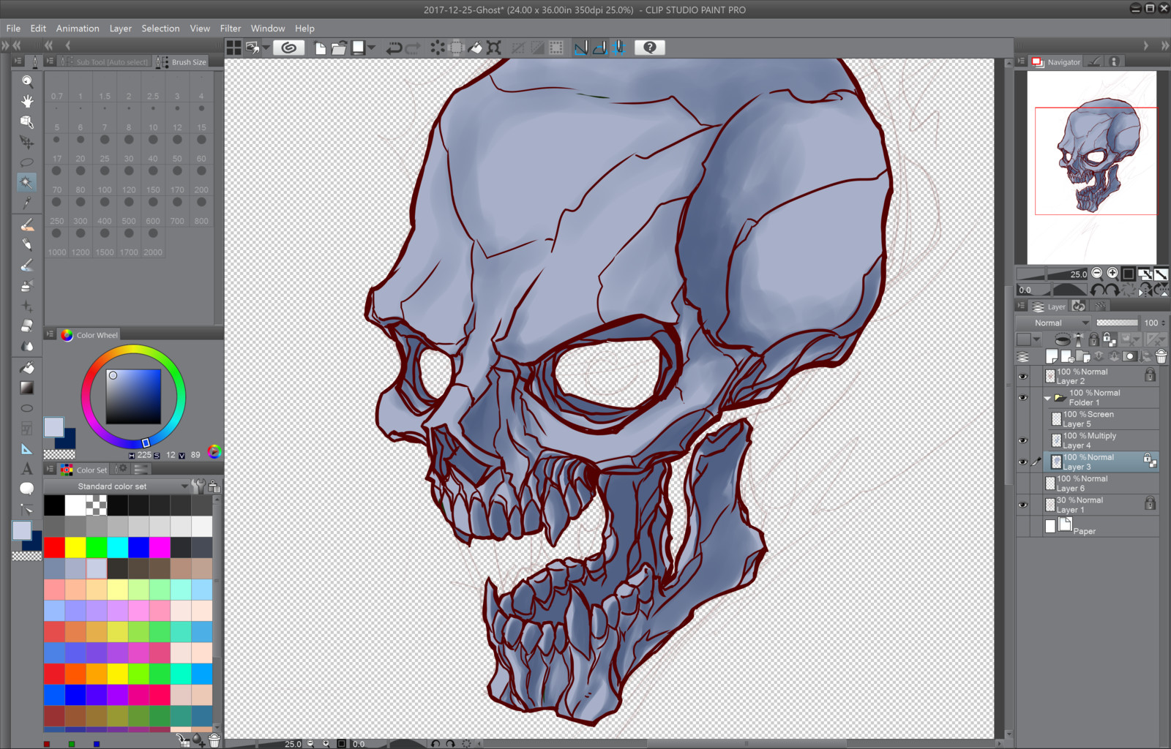This screenshot has height=749, width=1171.
Task: Select the Hand move tool
Action: (x=27, y=101)
